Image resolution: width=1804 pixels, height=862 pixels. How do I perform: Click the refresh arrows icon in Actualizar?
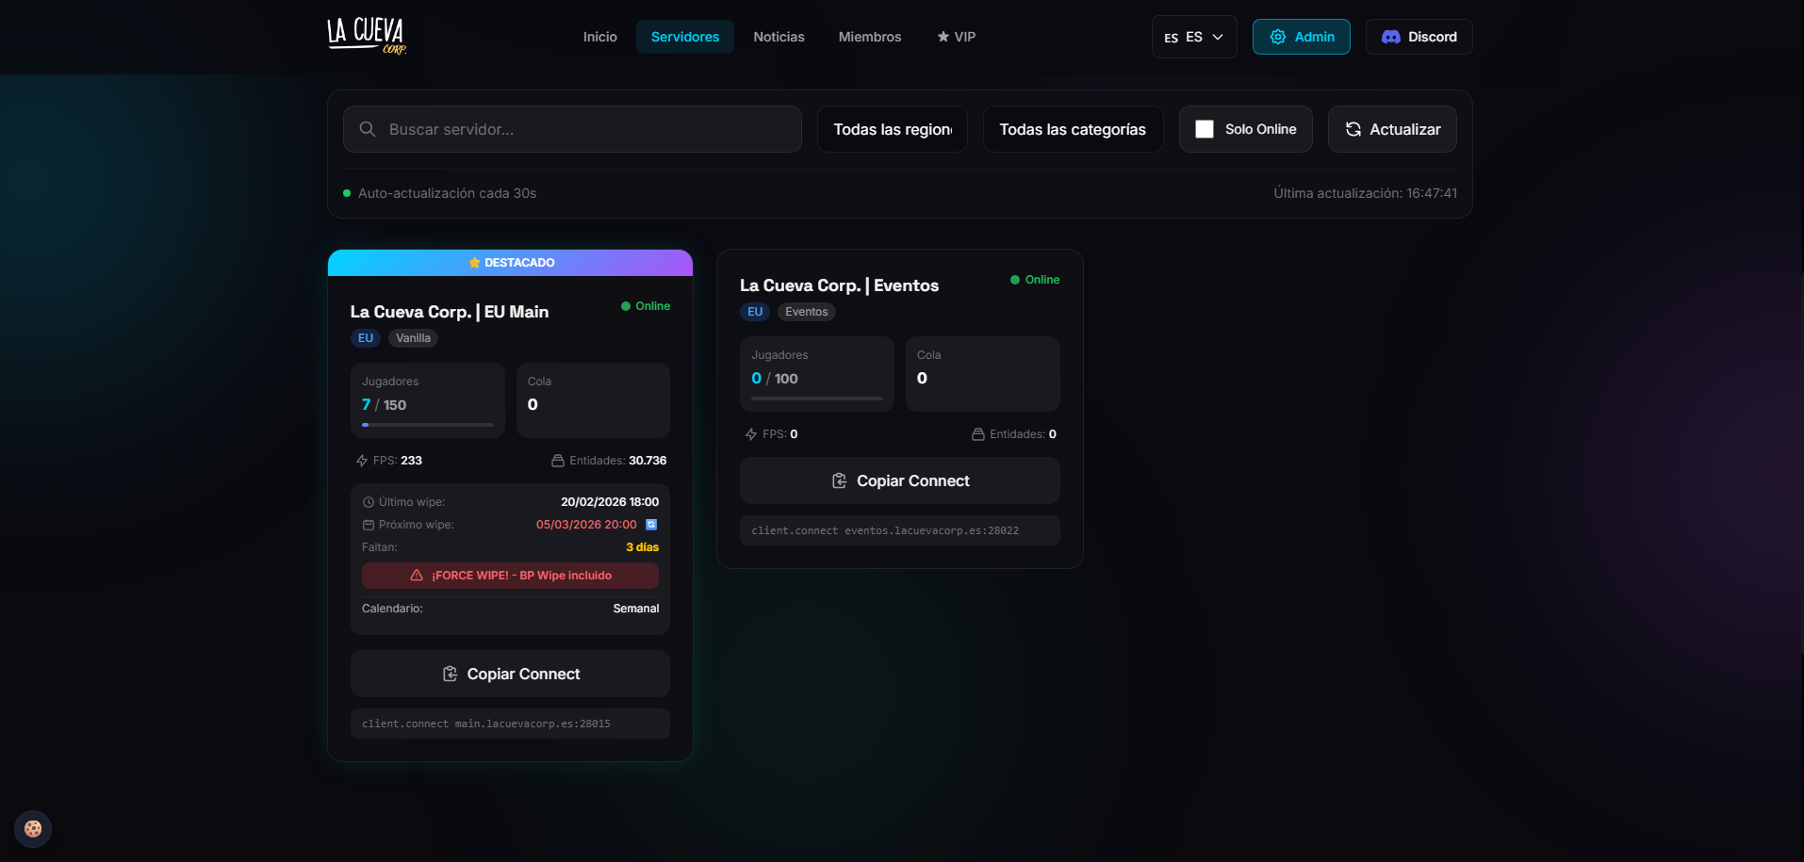click(x=1353, y=129)
